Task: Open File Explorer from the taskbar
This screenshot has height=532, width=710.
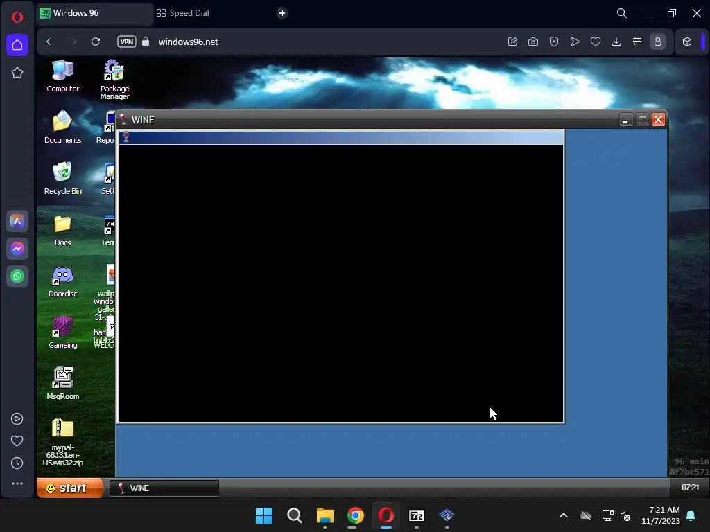Action: pos(324,515)
